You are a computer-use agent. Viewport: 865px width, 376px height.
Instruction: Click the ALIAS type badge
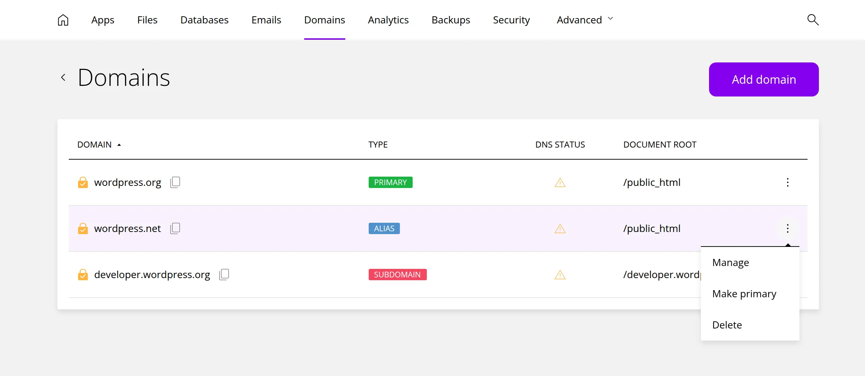(384, 228)
